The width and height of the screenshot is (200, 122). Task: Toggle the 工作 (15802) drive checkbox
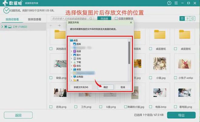pos(6,27)
